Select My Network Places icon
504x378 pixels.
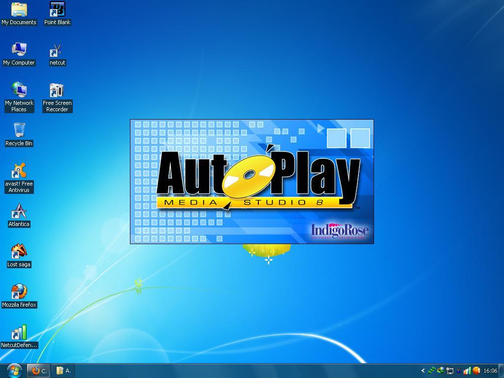click(19, 97)
